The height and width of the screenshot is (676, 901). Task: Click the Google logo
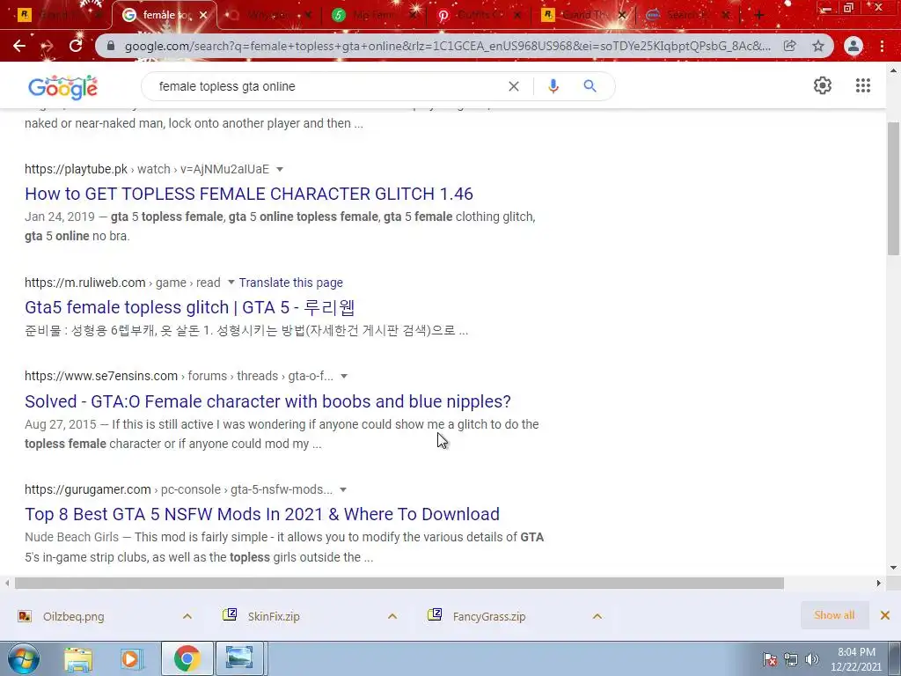pos(62,87)
